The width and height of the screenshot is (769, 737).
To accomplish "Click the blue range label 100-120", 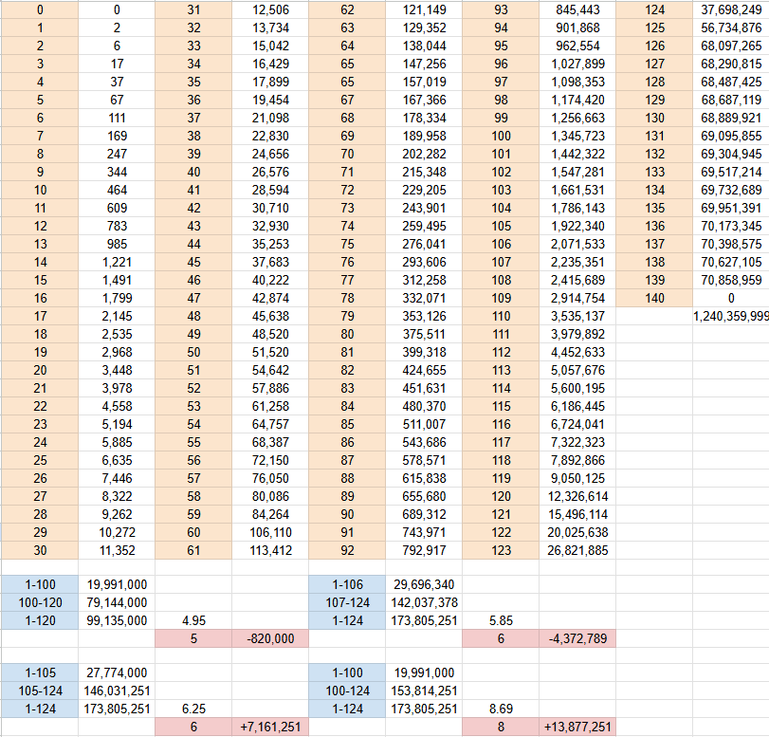I will point(39,602).
